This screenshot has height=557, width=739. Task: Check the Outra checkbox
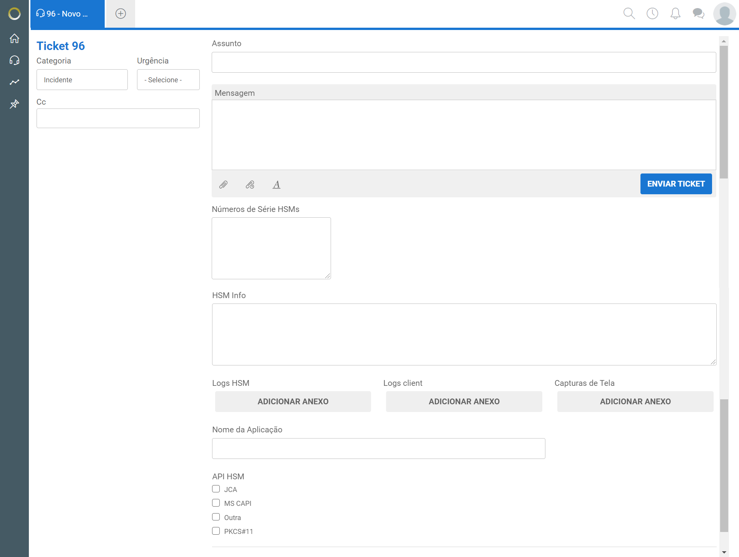click(216, 517)
